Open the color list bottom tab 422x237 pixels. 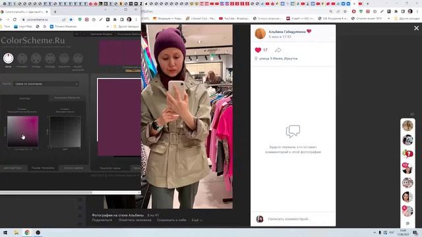point(73,168)
